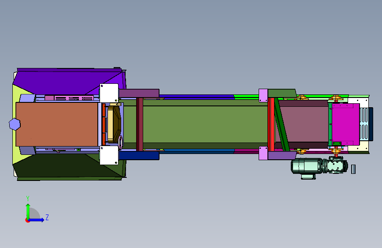Click the red origin ball of the axis triad
382x248 pixels.
point(27,220)
